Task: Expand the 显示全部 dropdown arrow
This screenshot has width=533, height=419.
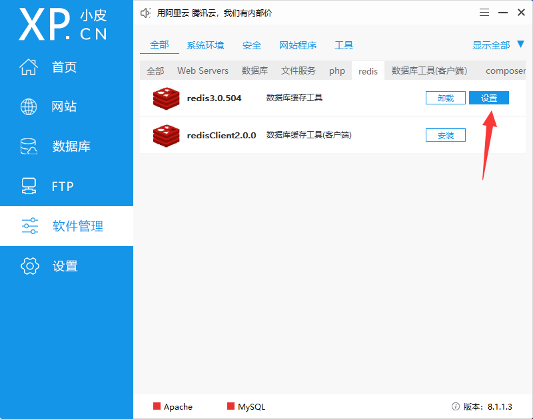Action: [x=520, y=44]
